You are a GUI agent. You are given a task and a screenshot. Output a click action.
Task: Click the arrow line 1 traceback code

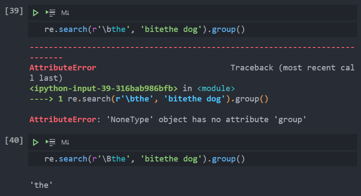(x=149, y=99)
